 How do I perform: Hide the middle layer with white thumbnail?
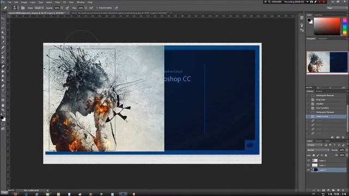309,165
